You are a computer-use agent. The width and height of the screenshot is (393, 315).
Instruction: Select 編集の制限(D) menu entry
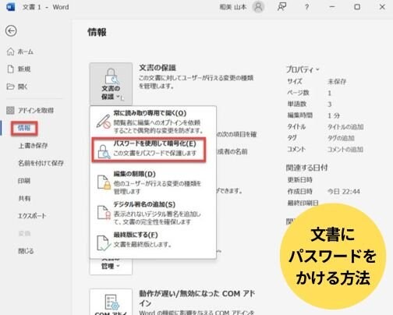coord(154,182)
